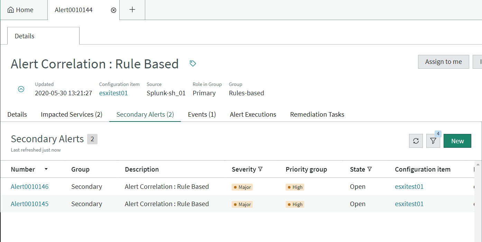Click the New button
The height and width of the screenshot is (242, 482).
[x=457, y=141]
